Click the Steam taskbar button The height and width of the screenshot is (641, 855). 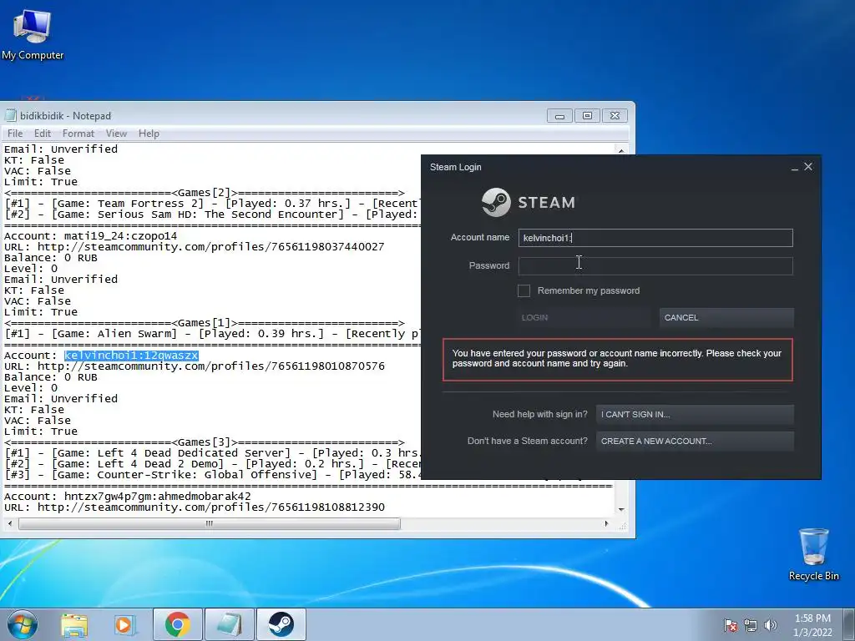(x=281, y=624)
